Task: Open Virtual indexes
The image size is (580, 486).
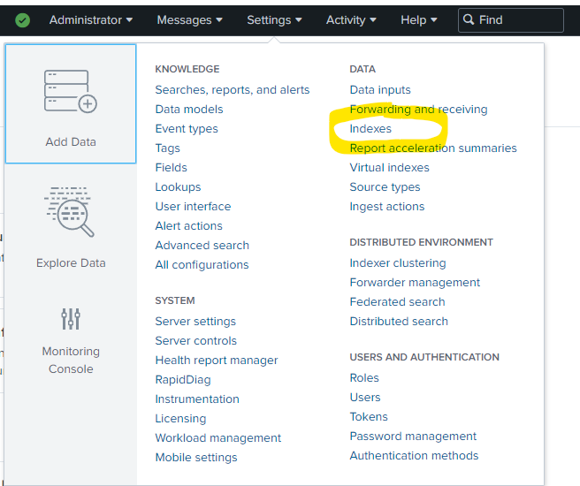Action: pos(390,167)
